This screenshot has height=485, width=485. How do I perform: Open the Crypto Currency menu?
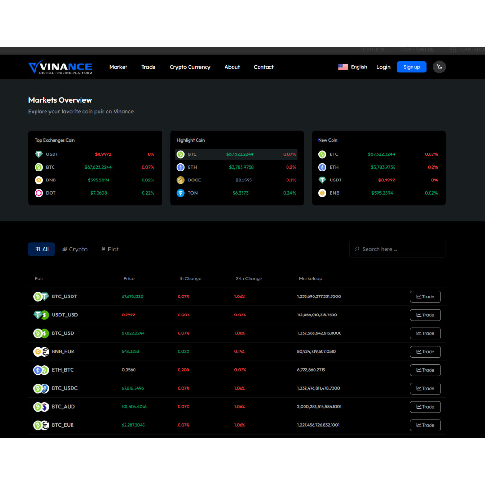(189, 67)
